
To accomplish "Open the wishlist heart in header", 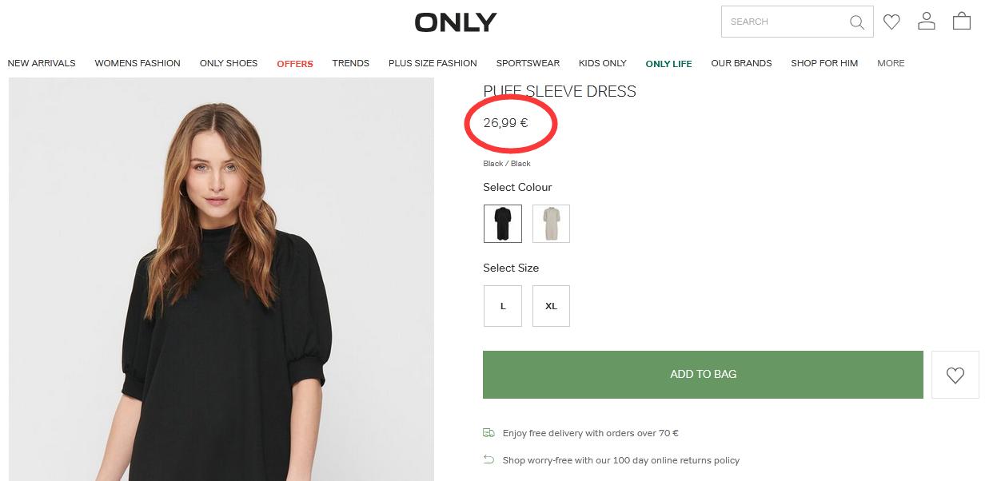I will pyautogui.click(x=891, y=22).
